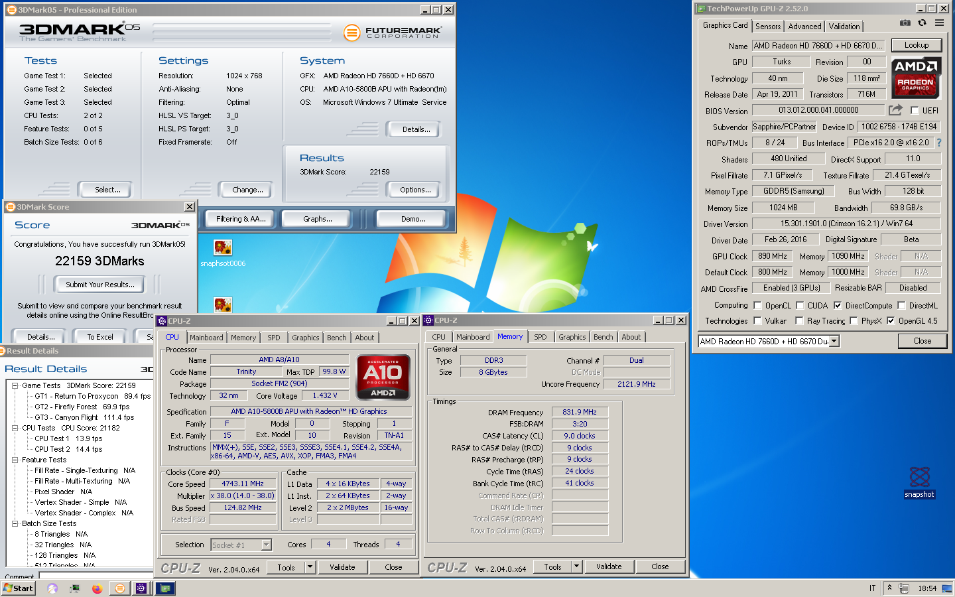Viewport: 955px width, 597px height.
Task: Open Tools dropdown arrow in the CPU-Z memory window
Action: (576, 566)
